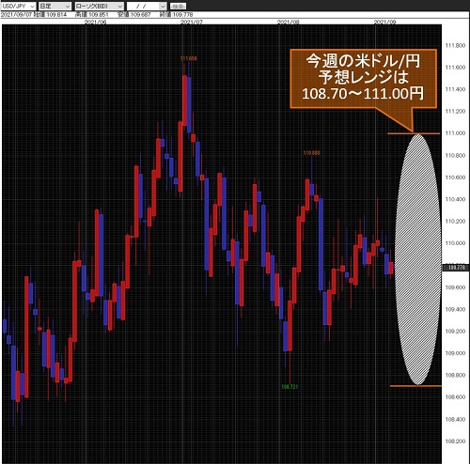Open the ローソク(BID) chart type dropdown

[x=99, y=6]
